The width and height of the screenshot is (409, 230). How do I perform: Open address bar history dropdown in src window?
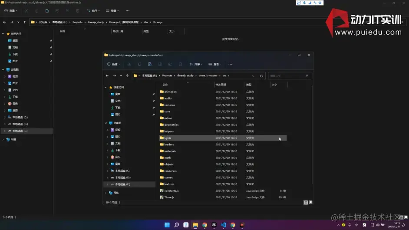253,76
